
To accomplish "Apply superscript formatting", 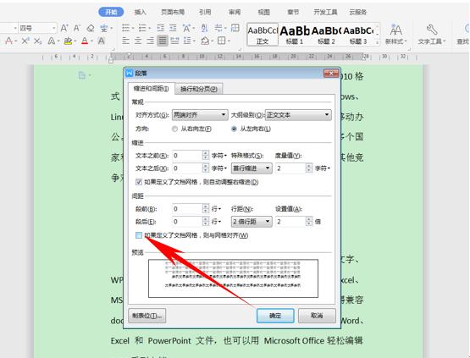I will [25, 41].
